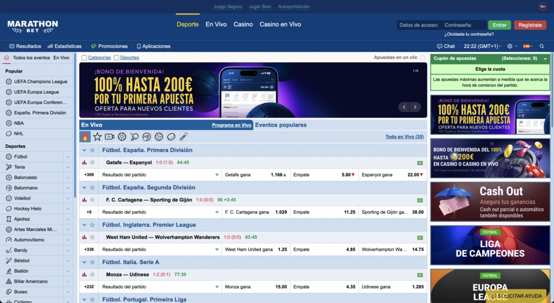554x303 pixels.
Task: Click the 18+ age restriction badge
Action: point(542,6)
